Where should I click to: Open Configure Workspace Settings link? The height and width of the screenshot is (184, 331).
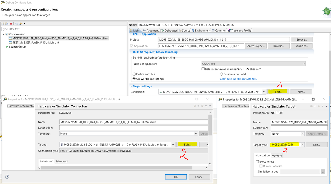239,79
